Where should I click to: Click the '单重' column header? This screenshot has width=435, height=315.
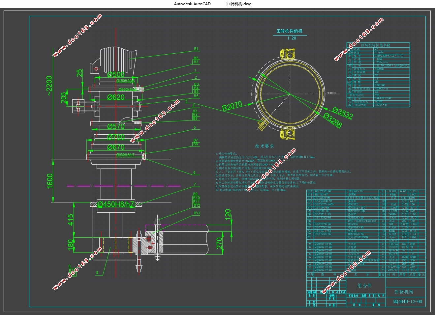[x=402, y=275]
